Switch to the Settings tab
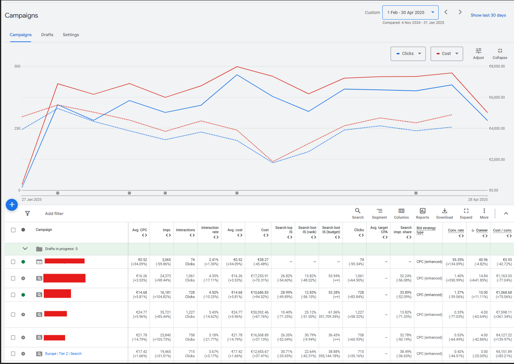514x364 pixels. [71, 35]
